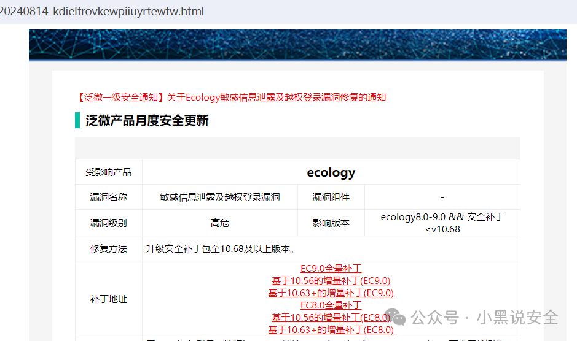The image size is (577, 341).
Task: Click the 敏感信息泄露及越权登录漏洞 cell
Action: 220,197
